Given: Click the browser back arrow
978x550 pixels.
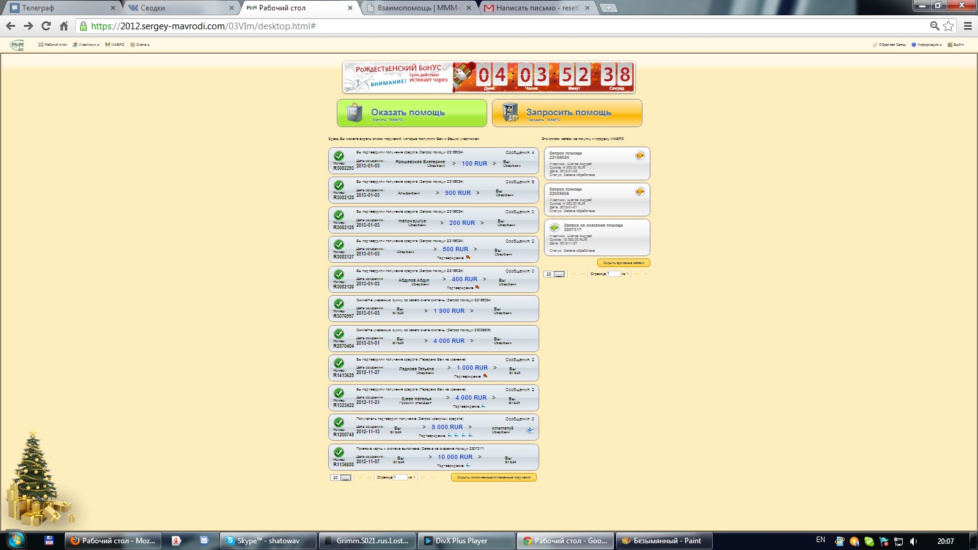Looking at the screenshot, I should click(10, 26).
